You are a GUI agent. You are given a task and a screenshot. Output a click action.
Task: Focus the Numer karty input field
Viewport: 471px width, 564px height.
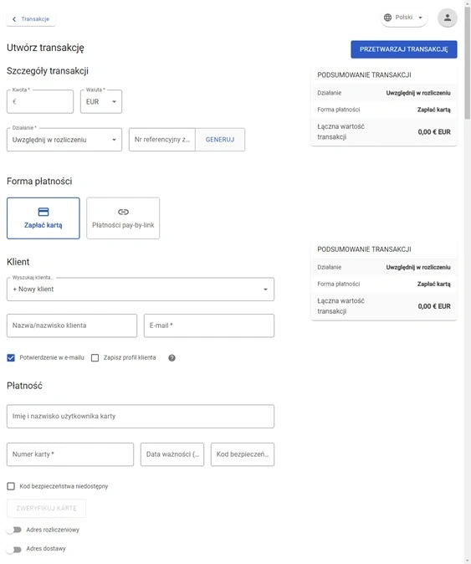pos(70,454)
